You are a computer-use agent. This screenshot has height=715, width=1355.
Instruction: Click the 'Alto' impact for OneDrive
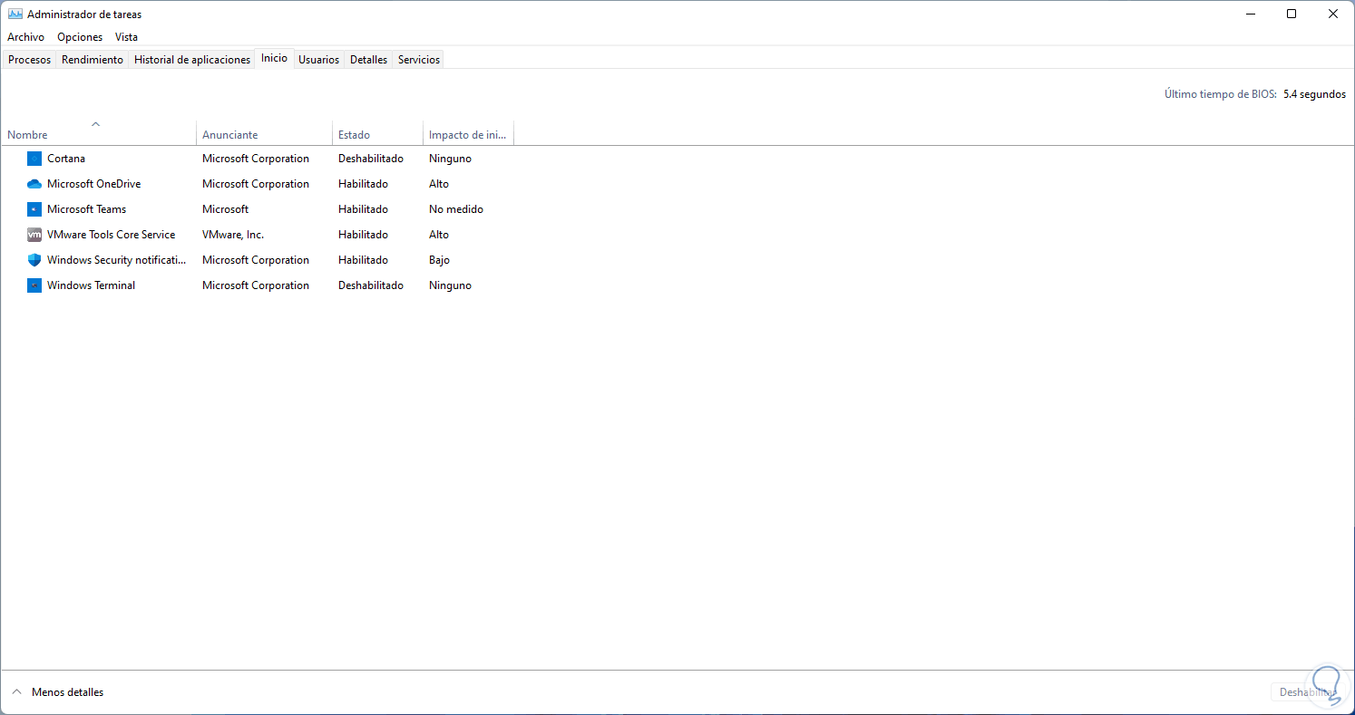point(439,184)
